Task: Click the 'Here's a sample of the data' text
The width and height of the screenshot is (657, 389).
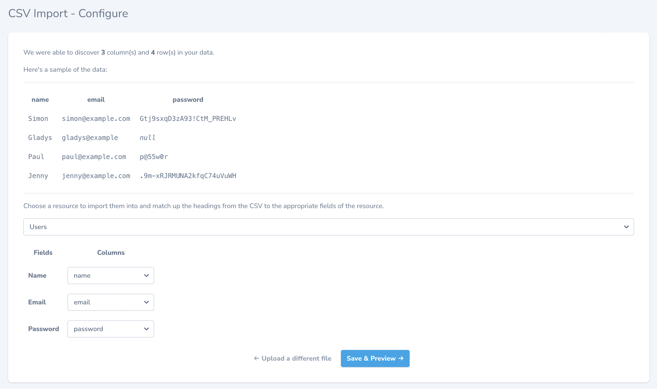Action: (65, 70)
